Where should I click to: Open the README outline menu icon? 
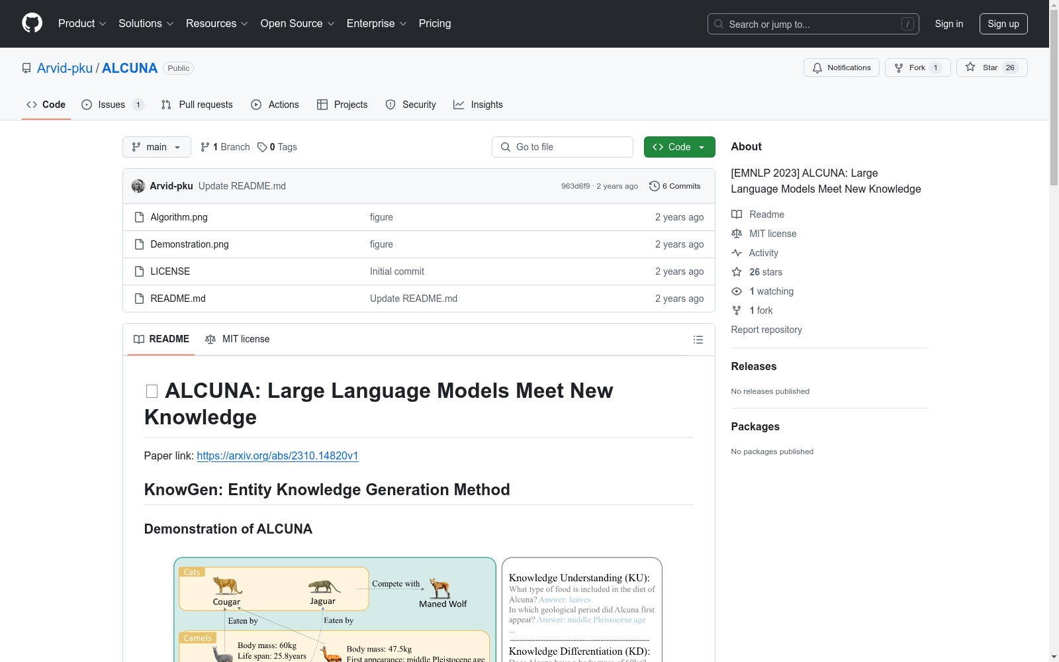[x=698, y=340]
